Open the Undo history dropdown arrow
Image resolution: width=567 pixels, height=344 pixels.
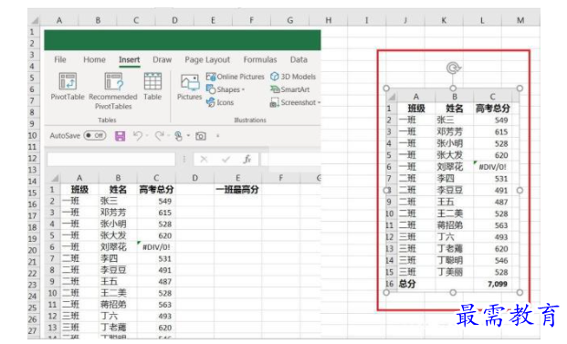pos(147,136)
